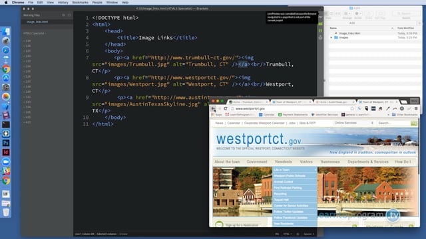Open the Online Services dropdown
Screen dimensions: 426x239
(353, 123)
